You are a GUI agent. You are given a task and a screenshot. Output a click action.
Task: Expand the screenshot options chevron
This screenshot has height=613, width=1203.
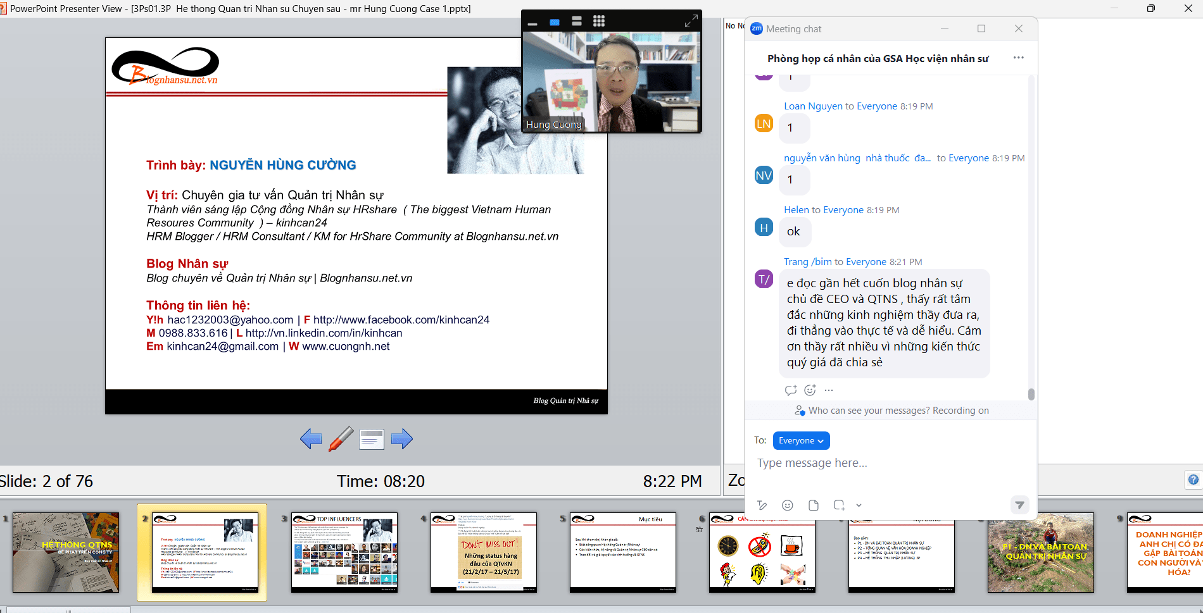coord(859,505)
